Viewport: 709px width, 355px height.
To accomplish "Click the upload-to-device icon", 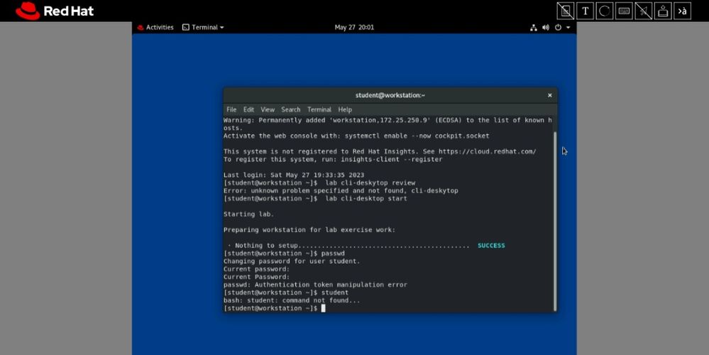I will [x=663, y=11].
